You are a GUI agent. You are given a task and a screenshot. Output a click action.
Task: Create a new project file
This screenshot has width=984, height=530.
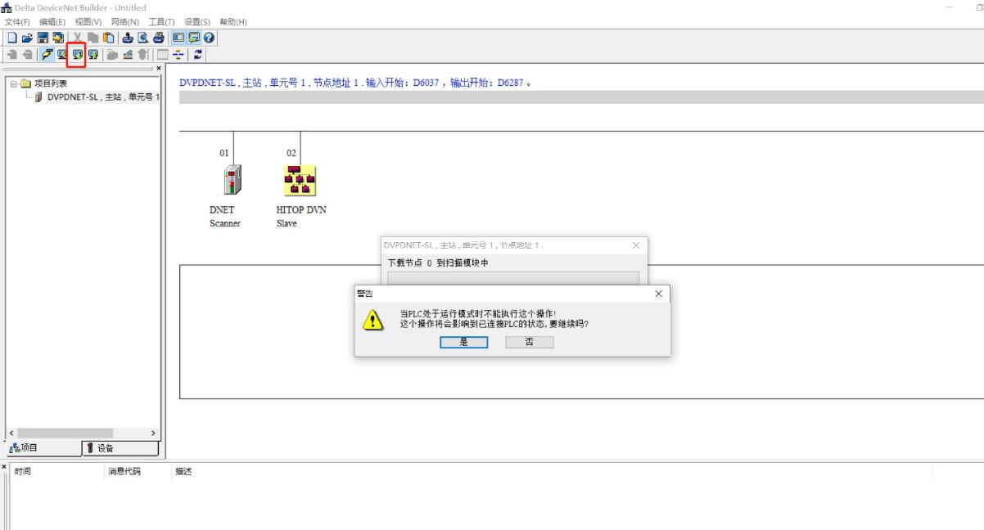tap(12, 38)
